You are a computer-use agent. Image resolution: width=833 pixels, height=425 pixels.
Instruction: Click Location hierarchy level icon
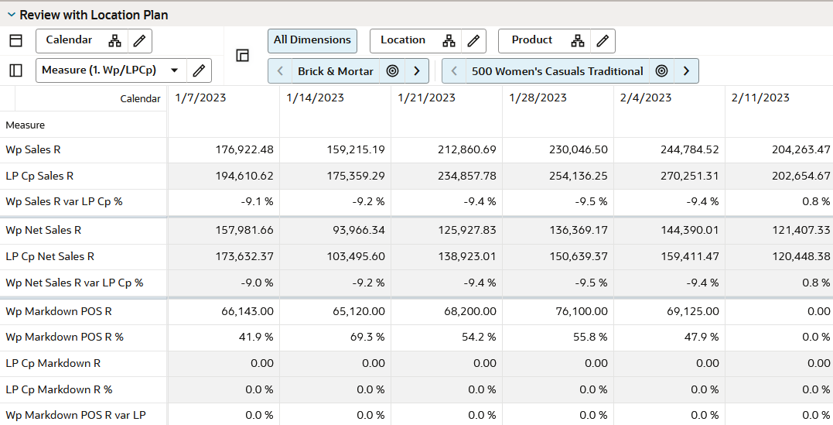pyautogui.click(x=449, y=41)
